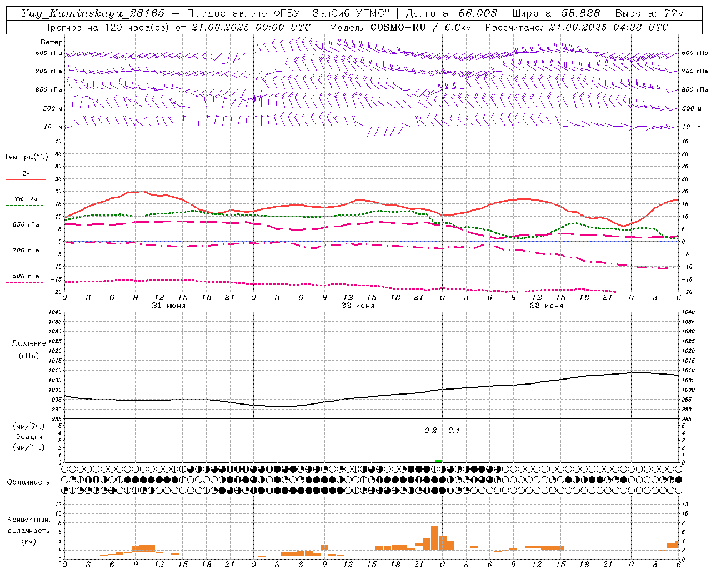Click the date label 22 июня
This screenshot has height=569, width=711.
pyautogui.click(x=357, y=306)
